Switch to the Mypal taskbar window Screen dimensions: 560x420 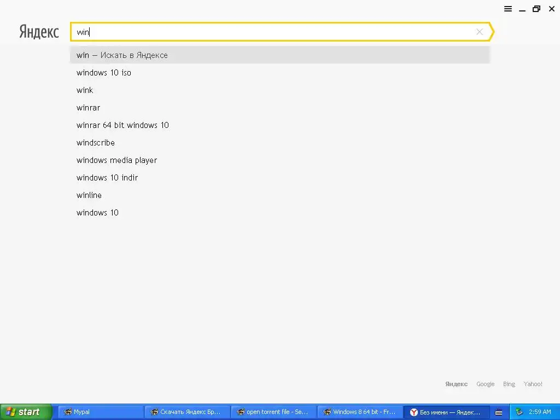pyautogui.click(x=101, y=412)
